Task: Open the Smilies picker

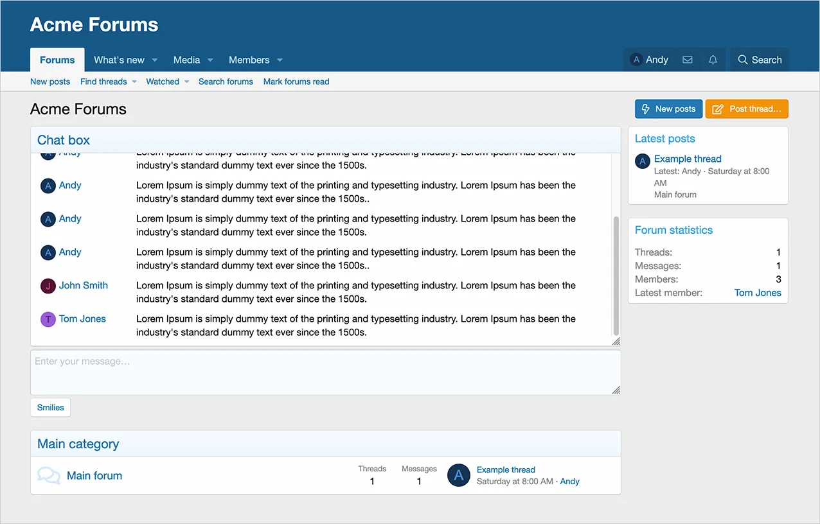Action: click(x=51, y=407)
